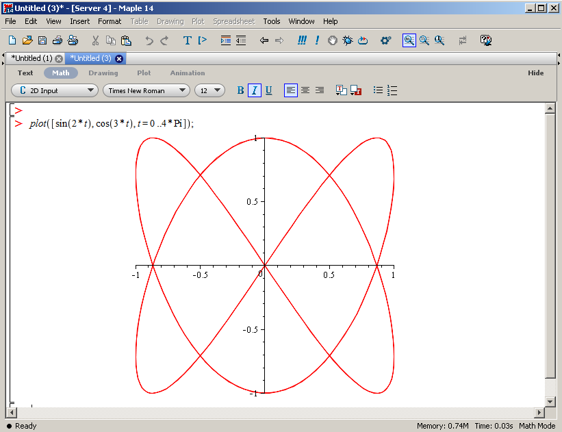This screenshot has width=562, height=432.
Task: Set zoom to 150% magnifier icon
Action: 424,40
